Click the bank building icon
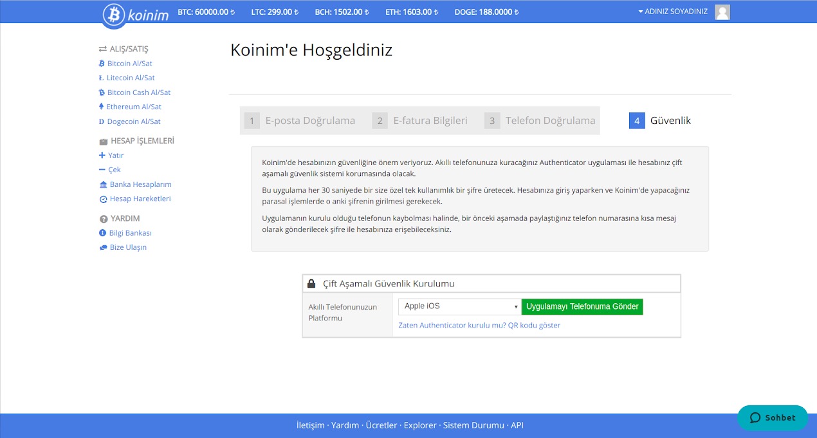 coord(104,184)
